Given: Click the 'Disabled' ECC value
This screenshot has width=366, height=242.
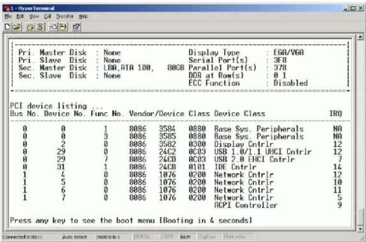Looking at the screenshot, I should (x=291, y=83).
